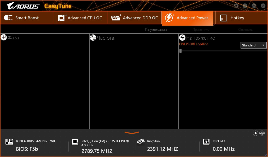Click the Intel(R) Core(TM) i3-8350K CPU label
Viewport: 268px width, 157px height.
click(105, 143)
